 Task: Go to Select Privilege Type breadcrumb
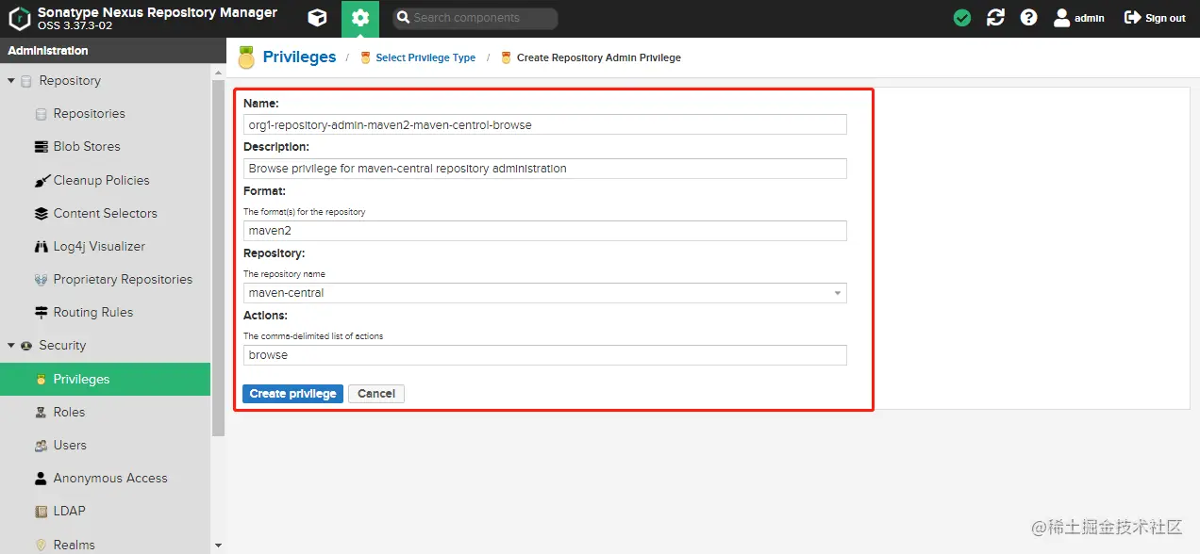click(x=425, y=57)
